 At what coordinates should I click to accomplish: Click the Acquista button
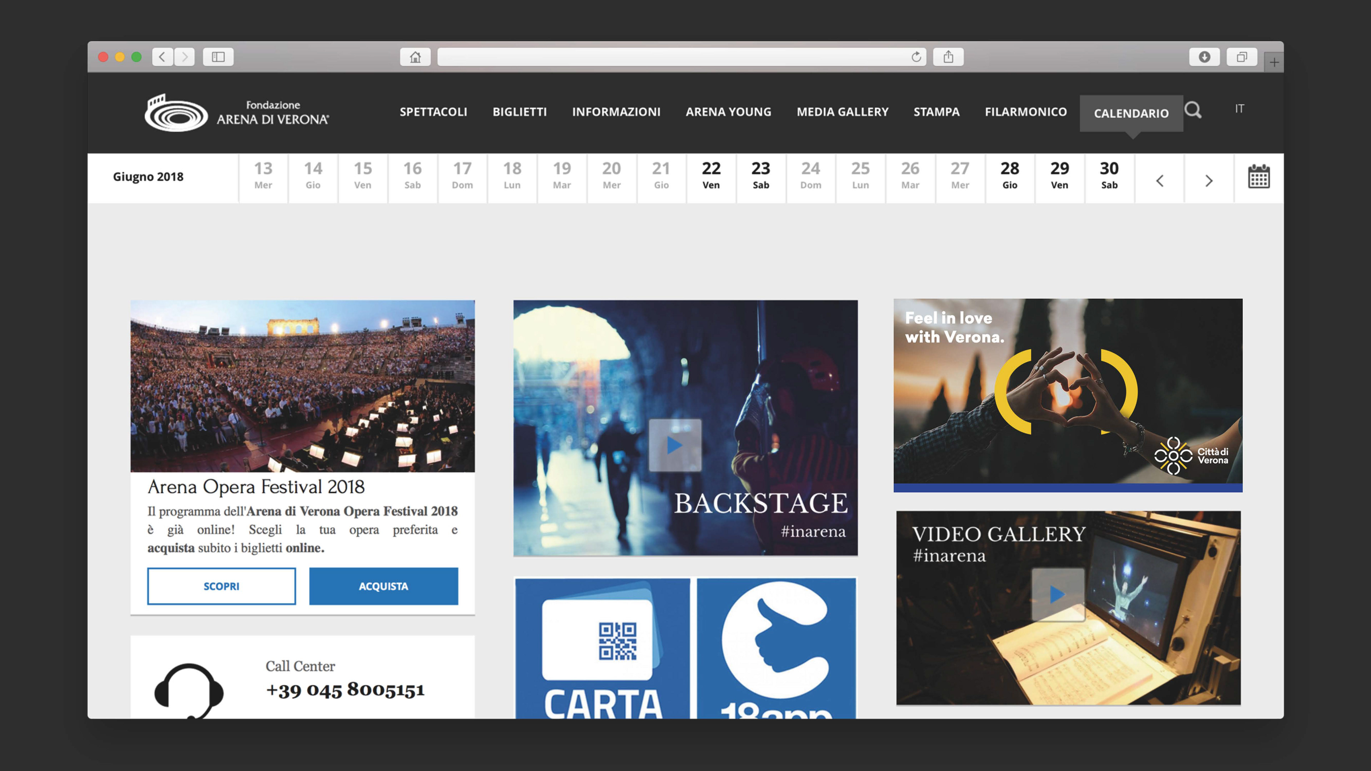(x=383, y=586)
